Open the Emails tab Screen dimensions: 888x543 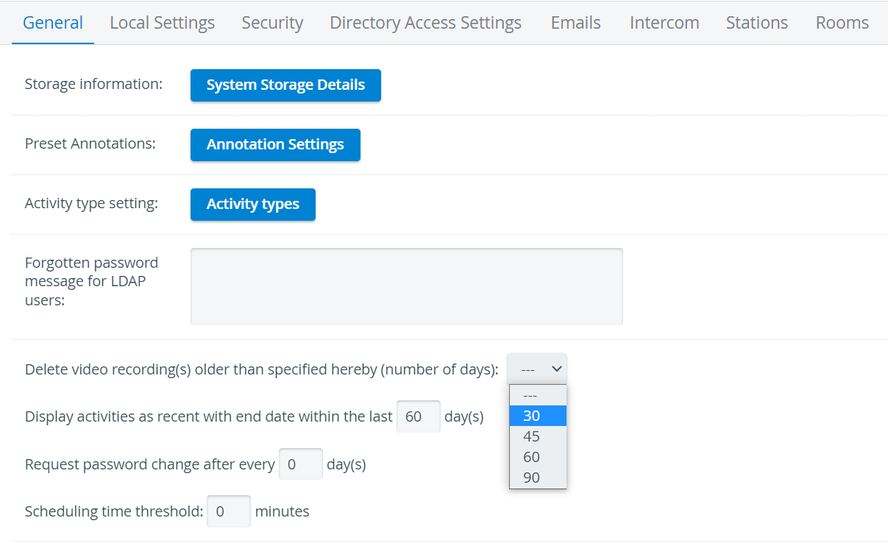click(x=575, y=23)
